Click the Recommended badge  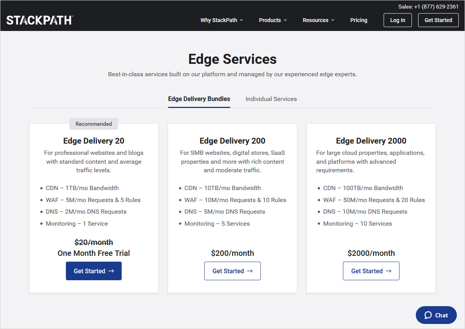[x=93, y=124]
